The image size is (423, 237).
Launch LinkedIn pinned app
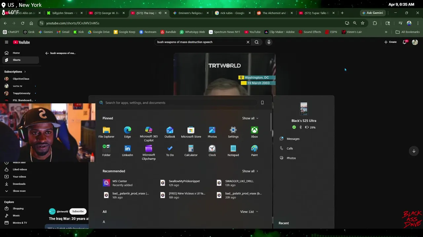click(x=128, y=151)
